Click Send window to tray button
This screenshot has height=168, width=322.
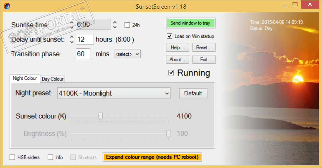click(x=191, y=23)
